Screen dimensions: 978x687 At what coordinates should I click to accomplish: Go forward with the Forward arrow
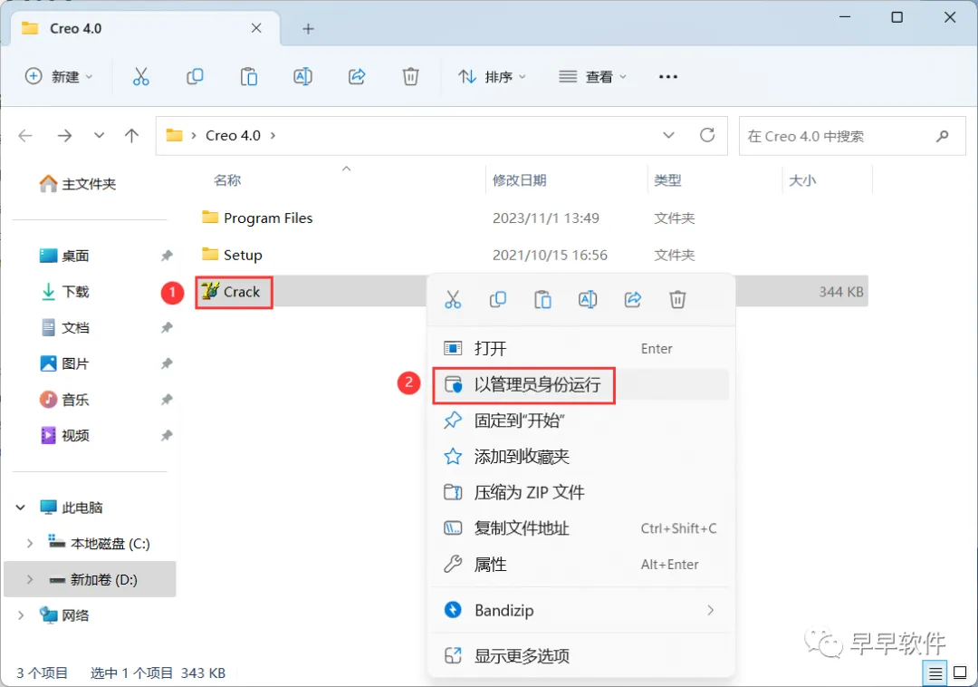click(x=64, y=135)
